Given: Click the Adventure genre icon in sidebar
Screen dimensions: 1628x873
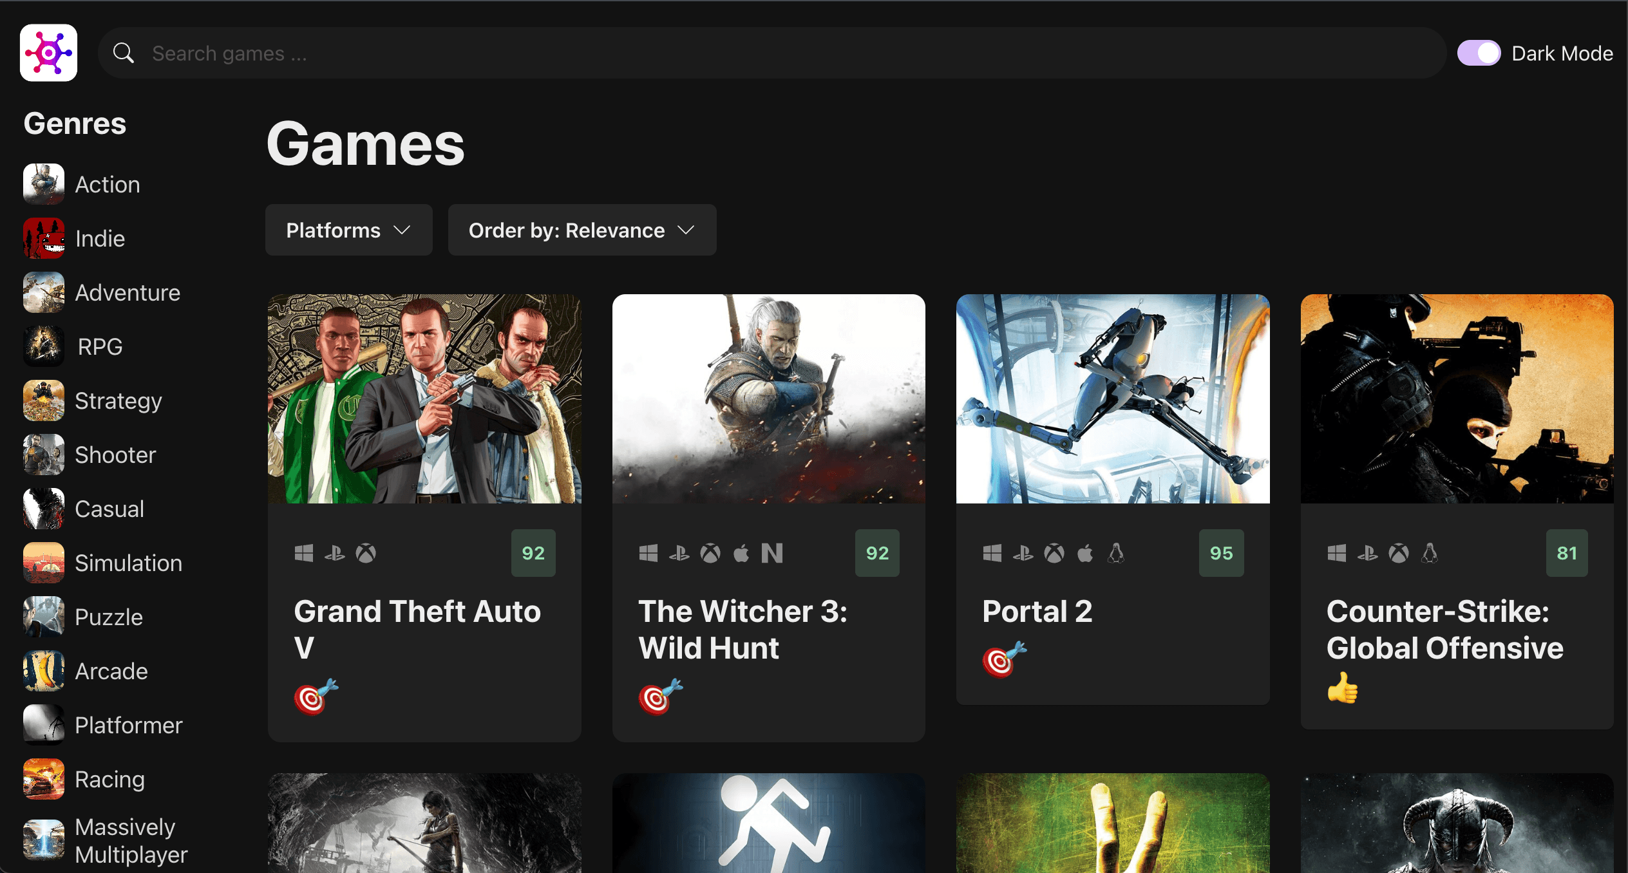Looking at the screenshot, I should [43, 292].
